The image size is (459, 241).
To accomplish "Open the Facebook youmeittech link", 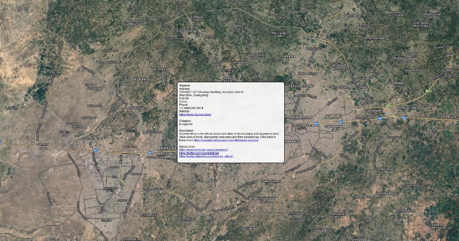I will (203, 150).
